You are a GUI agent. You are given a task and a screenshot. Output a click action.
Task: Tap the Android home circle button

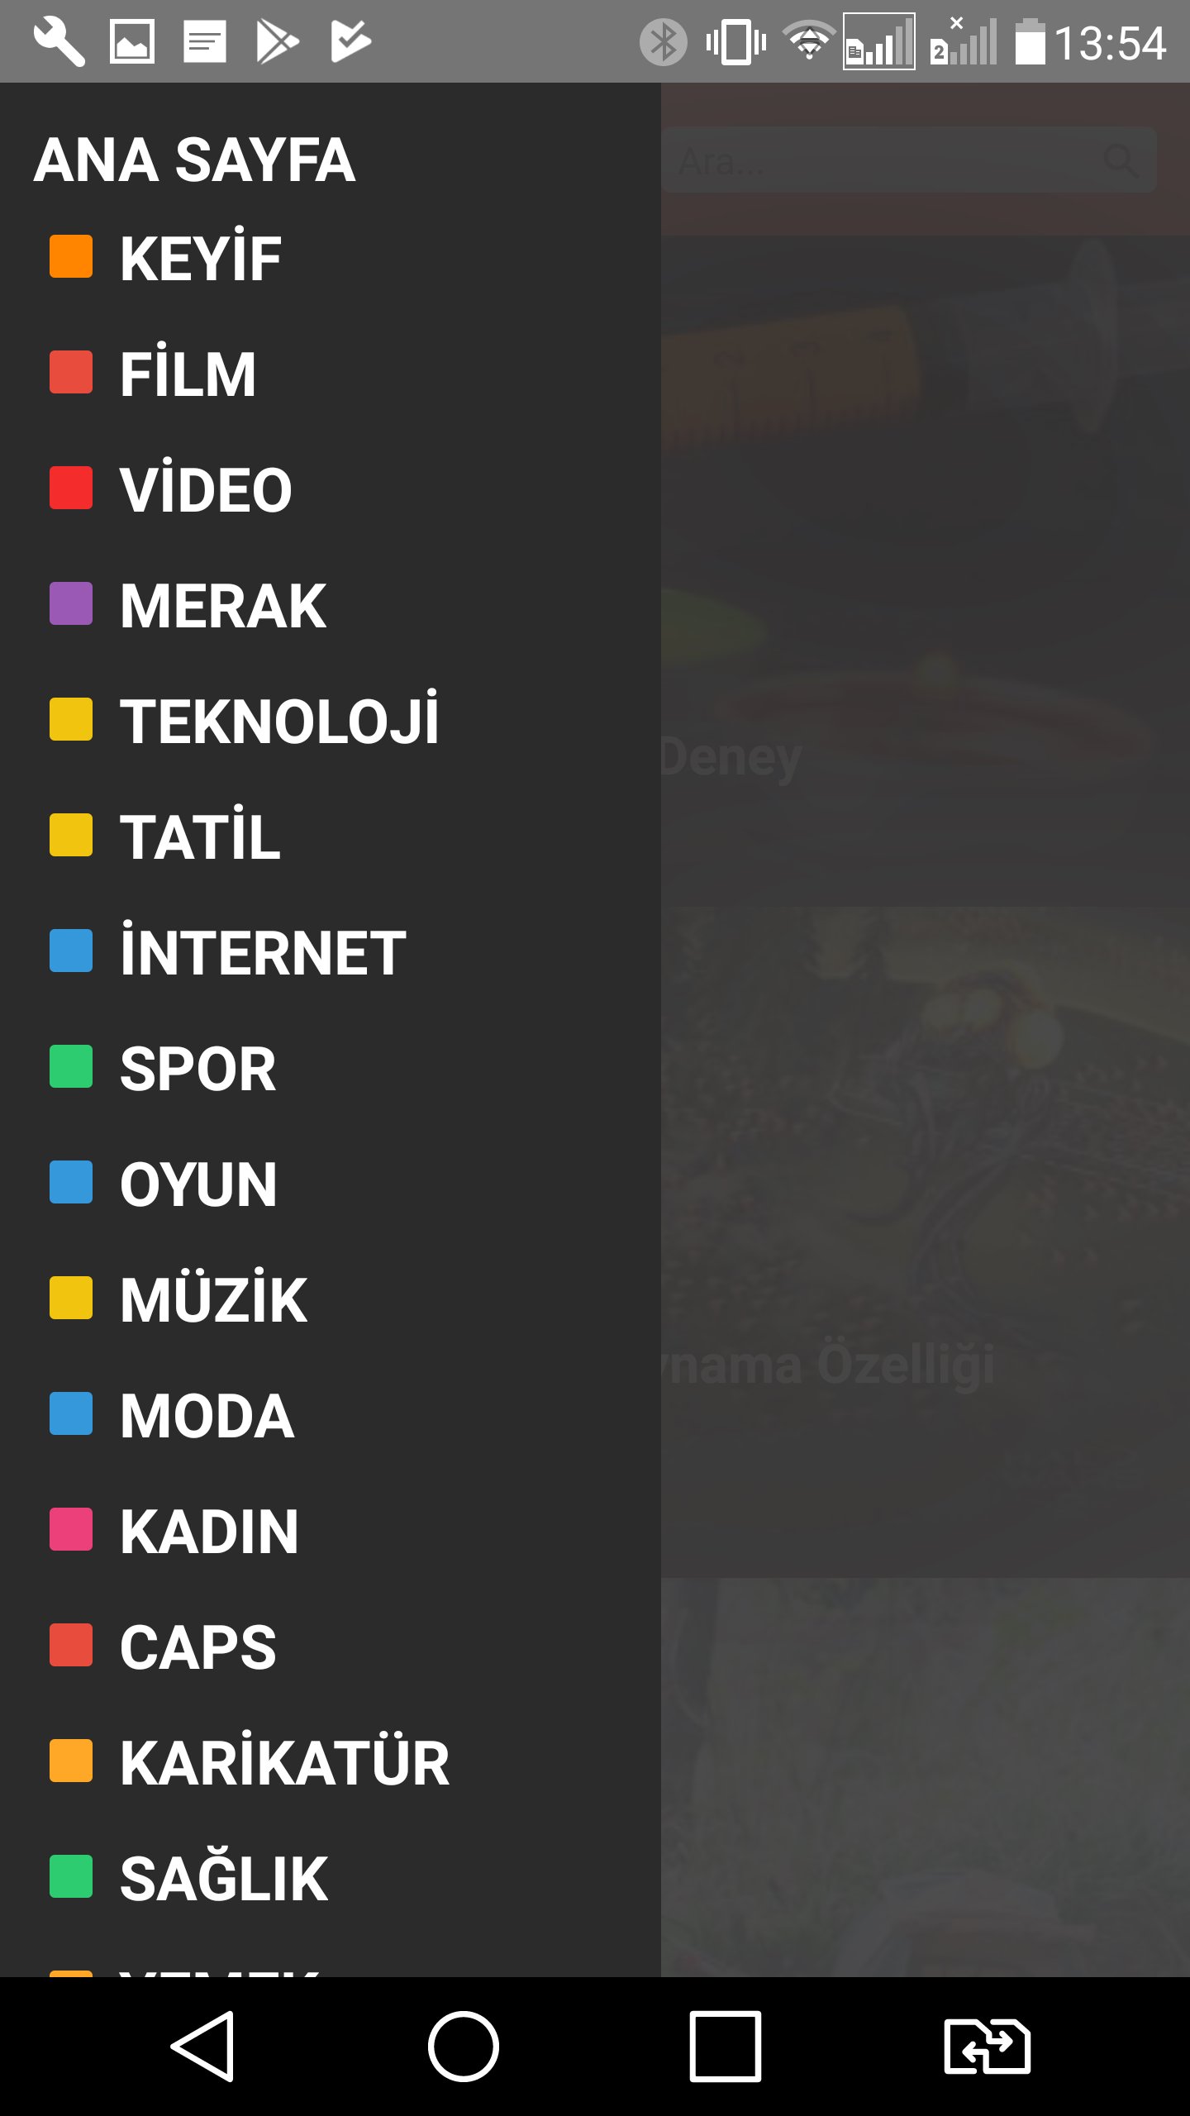(463, 2046)
